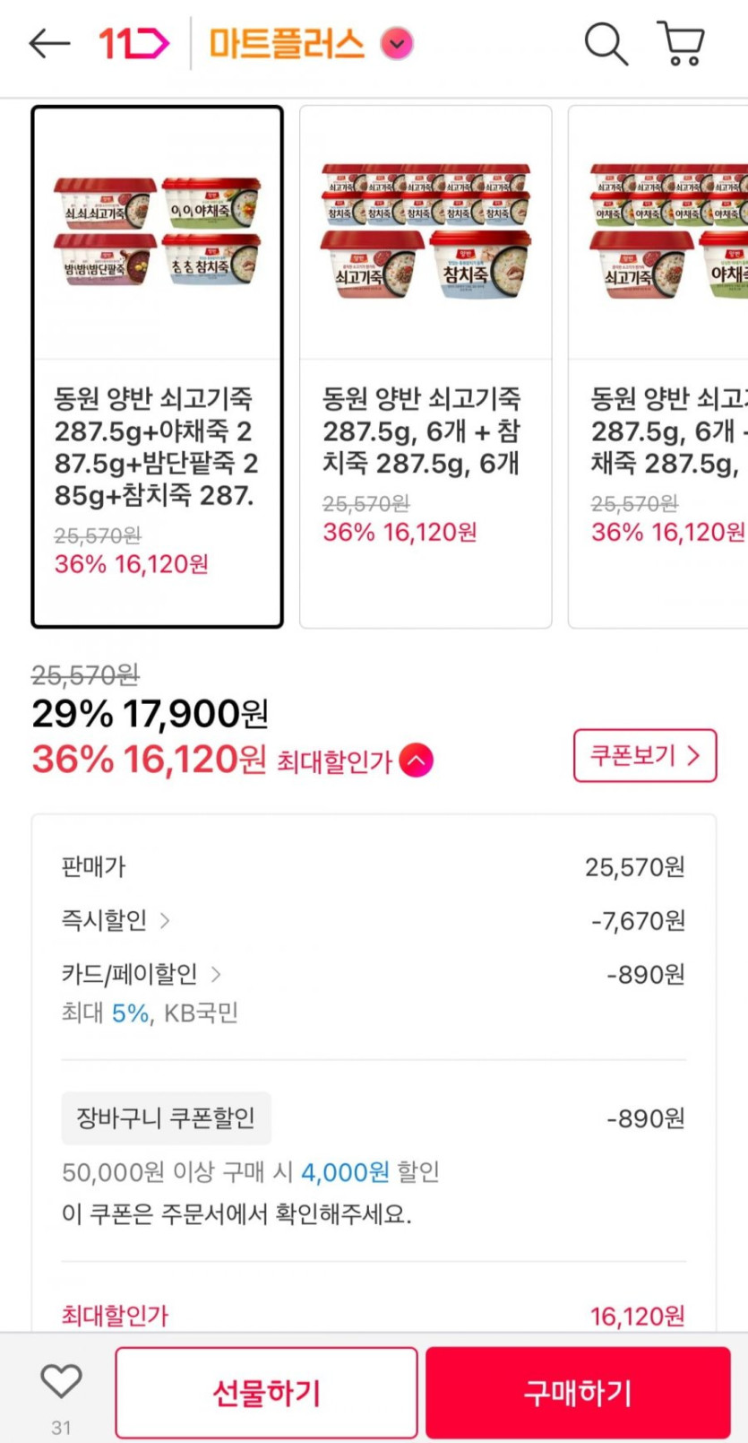Collapse the 최대할인가 details arrow
This screenshot has width=748, height=1443.
tap(417, 761)
